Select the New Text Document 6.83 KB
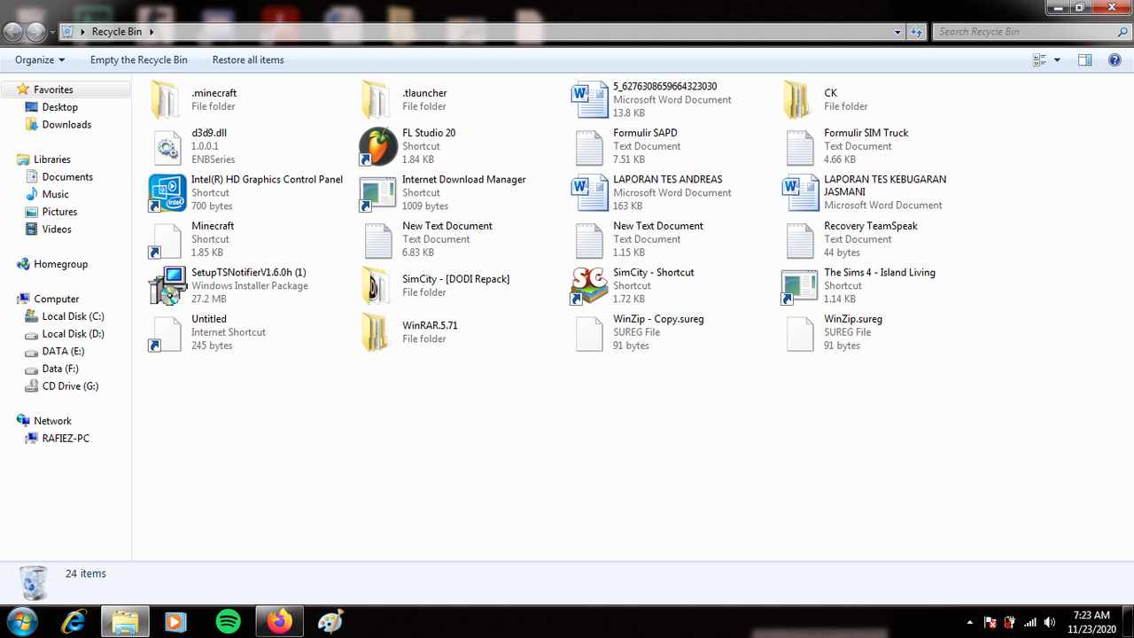 377,239
